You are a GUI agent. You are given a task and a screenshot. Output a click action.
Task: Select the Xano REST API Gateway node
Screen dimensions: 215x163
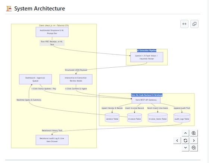[x=146, y=100]
